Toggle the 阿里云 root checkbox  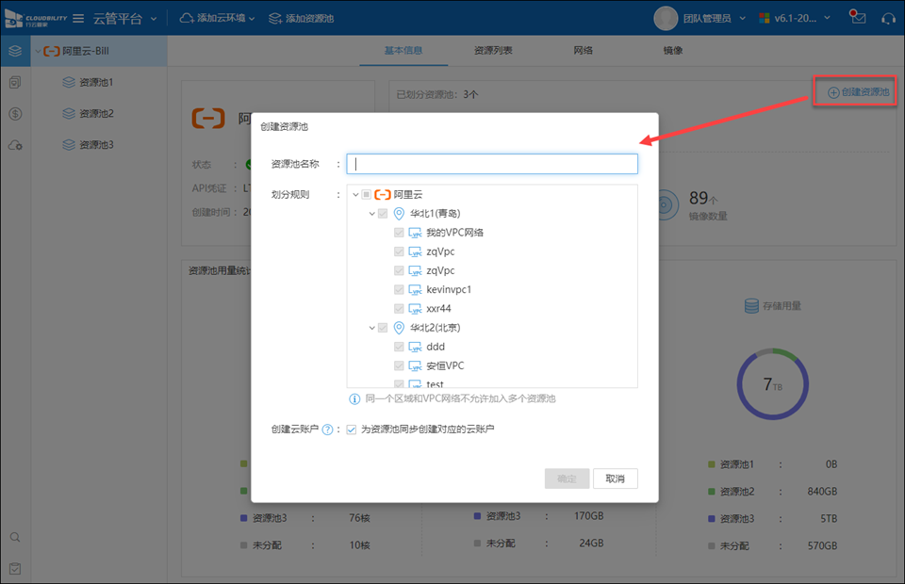tap(367, 195)
